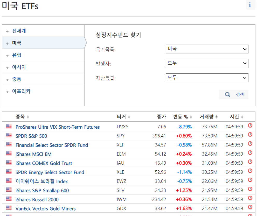Viewport: 257px width, 216px height.
Task: Click the US flag beside SPDR Energy Select Sector
Action: point(9,171)
